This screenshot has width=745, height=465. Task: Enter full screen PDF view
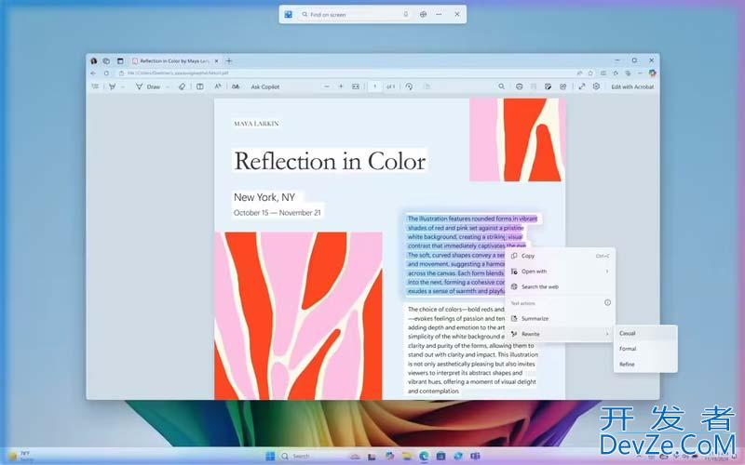[x=581, y=86]
